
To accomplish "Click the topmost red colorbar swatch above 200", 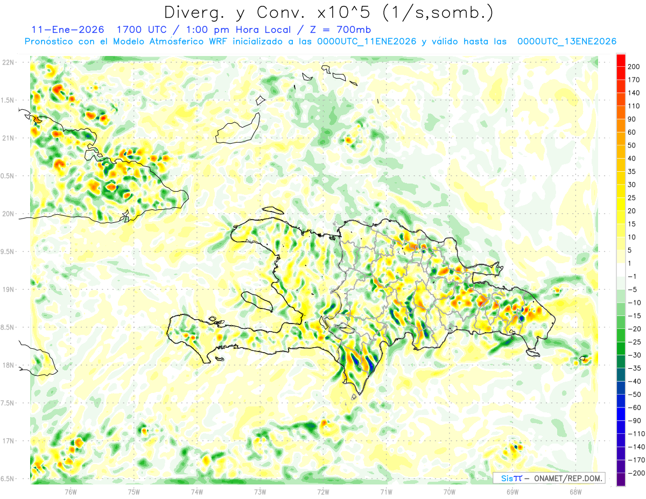I will 621,60.
